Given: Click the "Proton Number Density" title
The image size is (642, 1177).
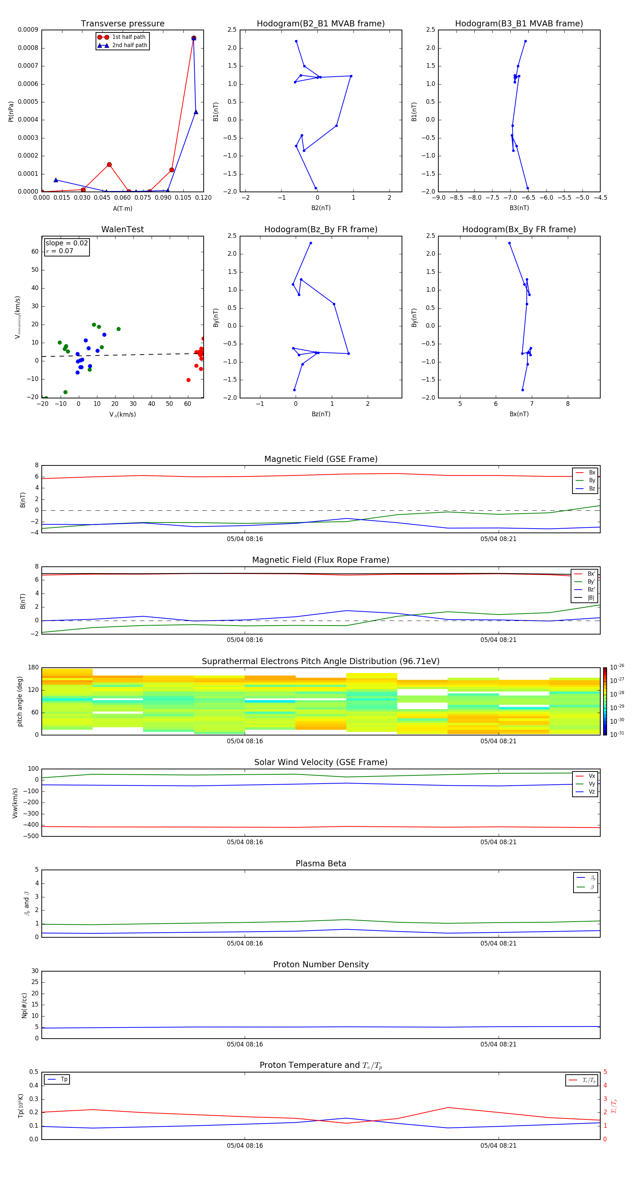Looking at the screenshot, I should pos(320,964).
